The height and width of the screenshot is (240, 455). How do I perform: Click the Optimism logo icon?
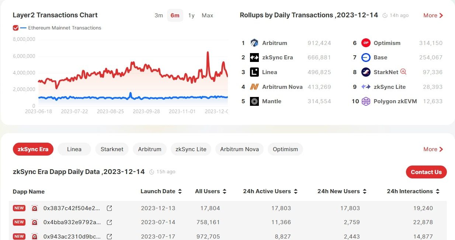coord(366,43)
